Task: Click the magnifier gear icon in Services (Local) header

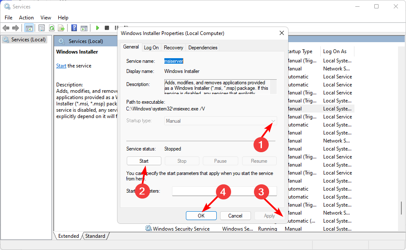Action: tap(62, 41)
